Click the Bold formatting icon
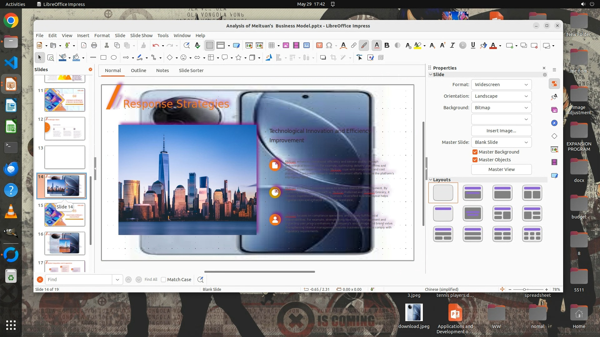Screen dimensions: 600x337 click(x=387, y=46)
